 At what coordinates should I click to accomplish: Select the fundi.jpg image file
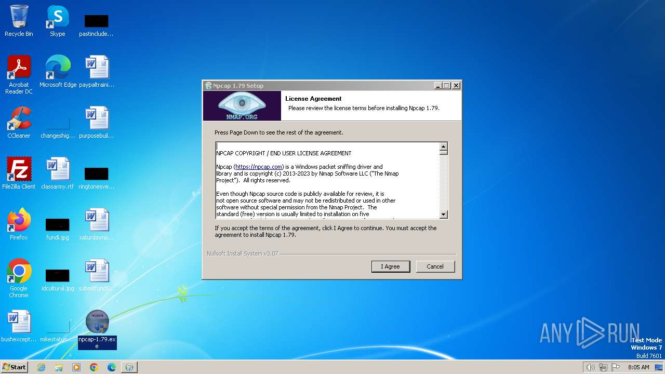(58, 229)
